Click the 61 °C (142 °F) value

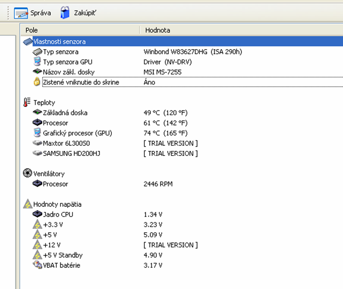[x=166, y=123]
